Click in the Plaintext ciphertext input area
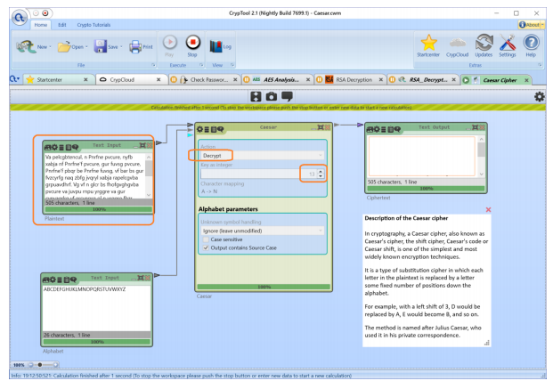Screen dimensions: 553x389 click(x=95, y=176)
